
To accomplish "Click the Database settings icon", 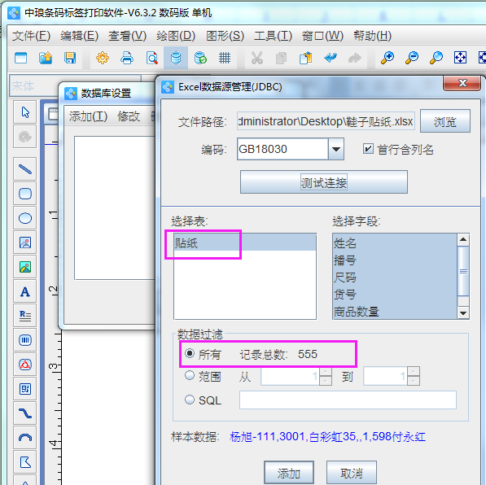I will pyautogui.click(x=176, y=58).
